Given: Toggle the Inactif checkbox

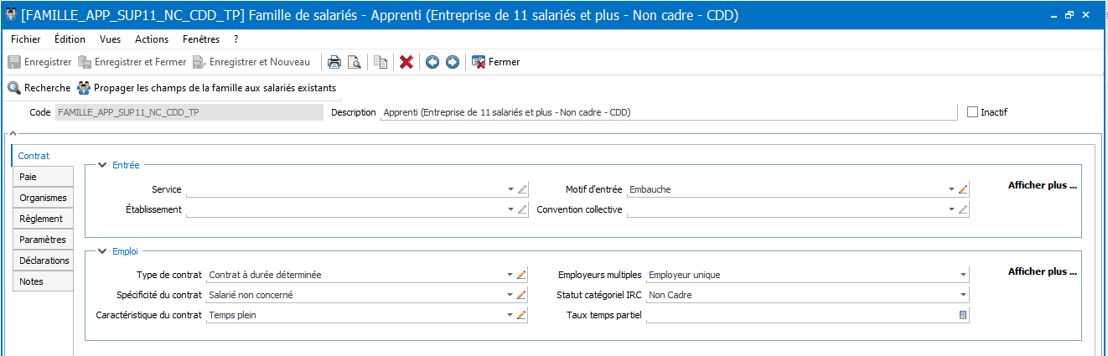Looking at the screenshot, I should tap(972, 112).
